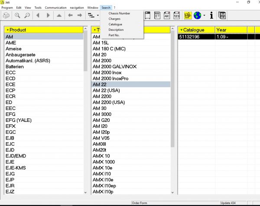Close the open Search menu

[x=106, y=8]
